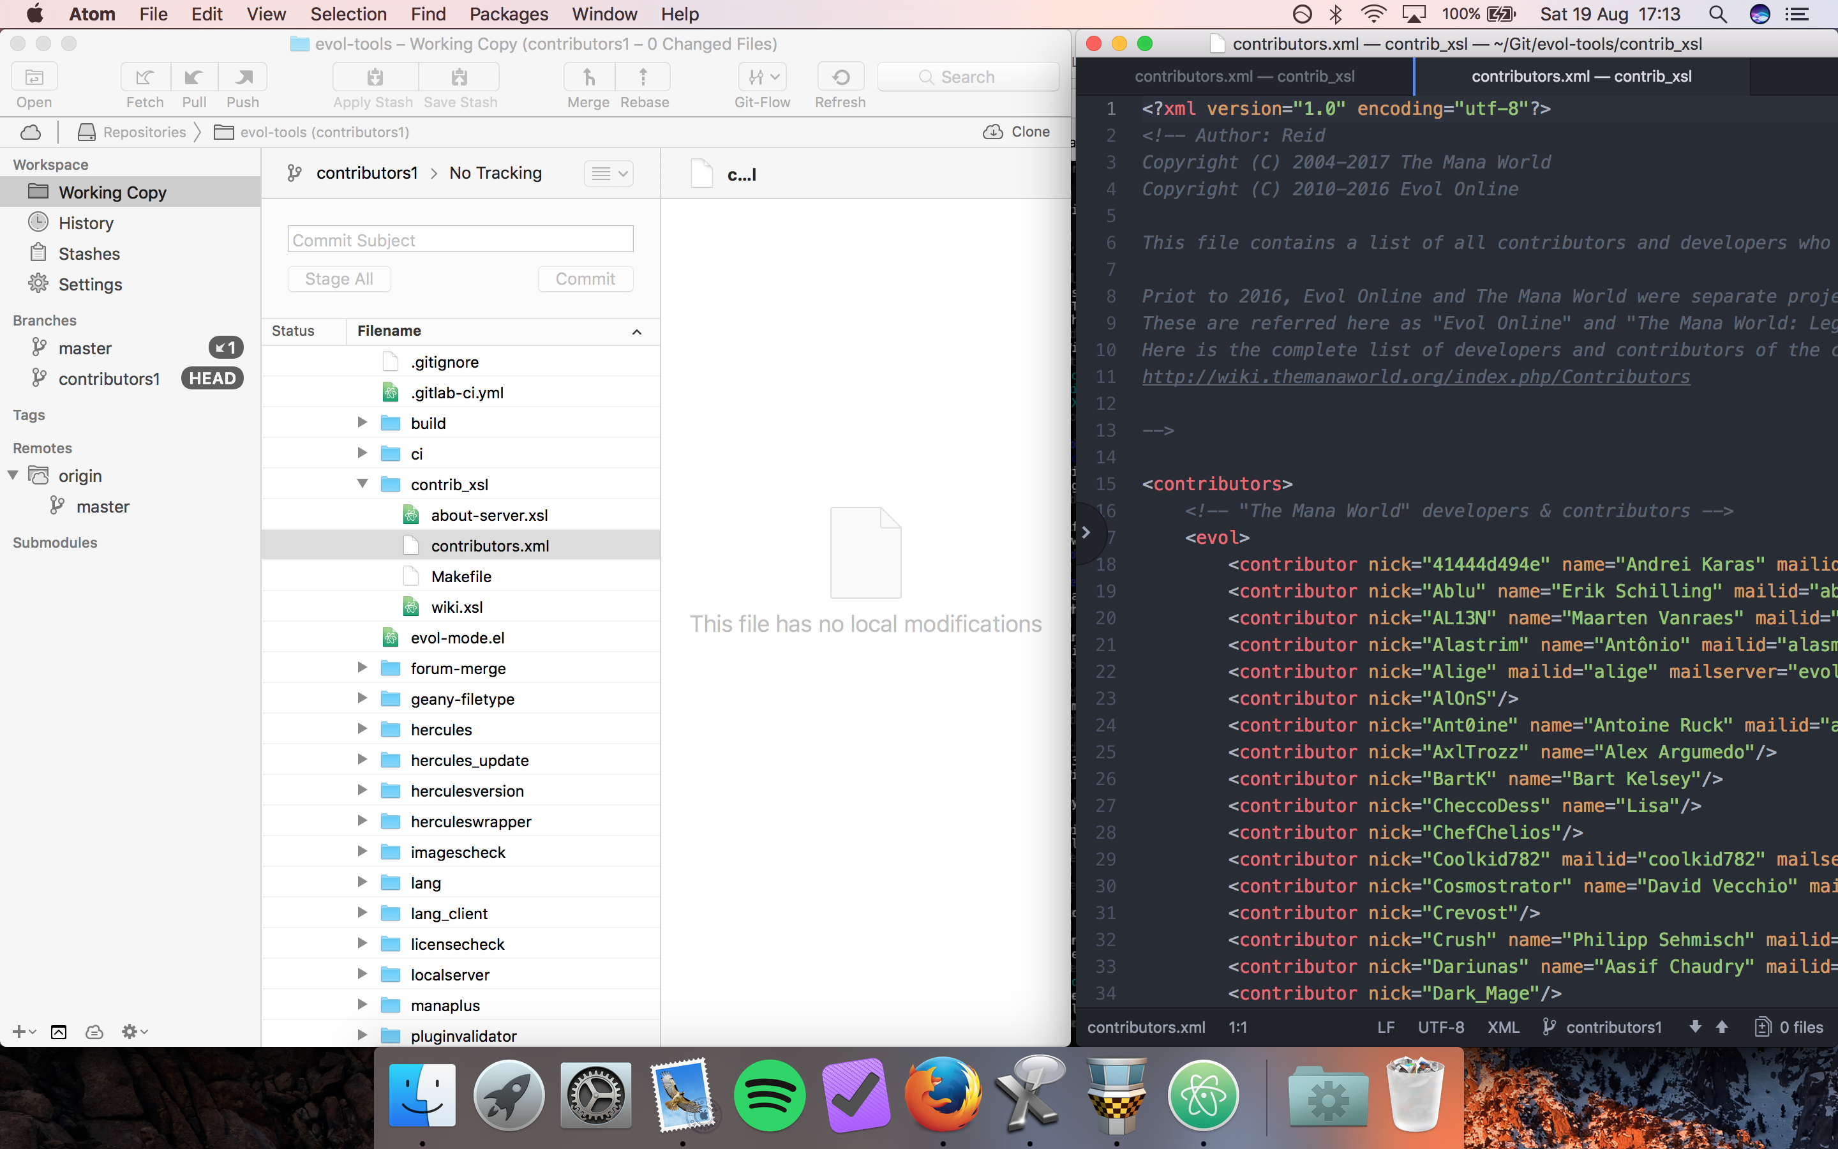This screenshot has width=1838, height=1149.
Task: Expand the forum-merge folder
Action: click(362, 667)
